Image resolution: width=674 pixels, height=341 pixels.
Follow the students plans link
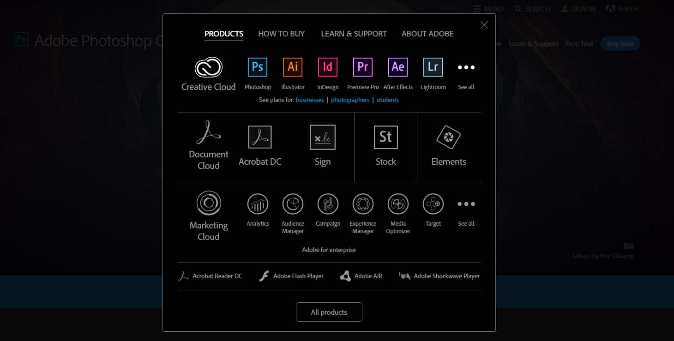[x=387, y=100]
